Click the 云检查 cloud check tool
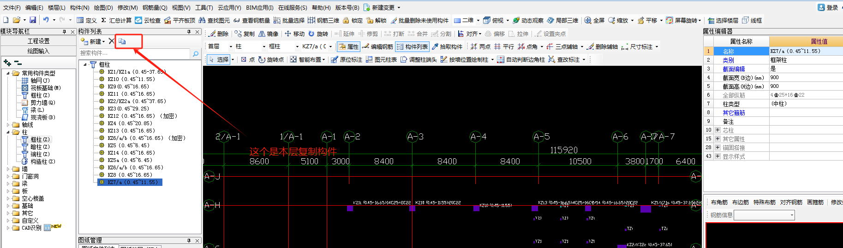Image resolution: width=843 pixels, height=248 pixels. (x=148, y=20)
